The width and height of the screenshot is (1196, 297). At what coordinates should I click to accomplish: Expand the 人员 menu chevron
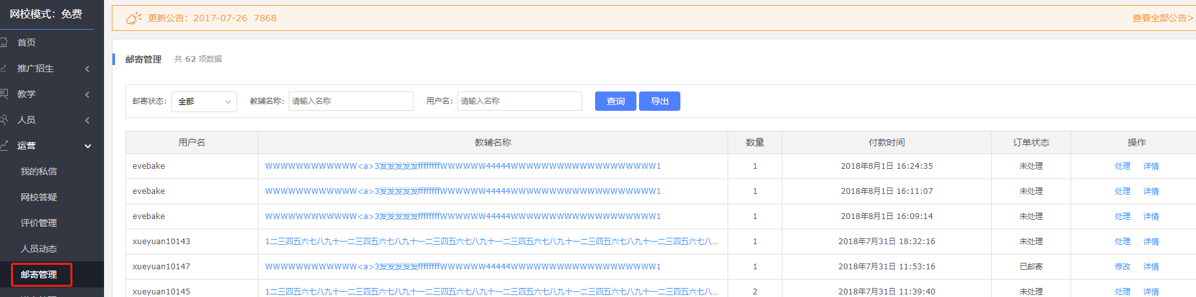click(x=87, y=120)
